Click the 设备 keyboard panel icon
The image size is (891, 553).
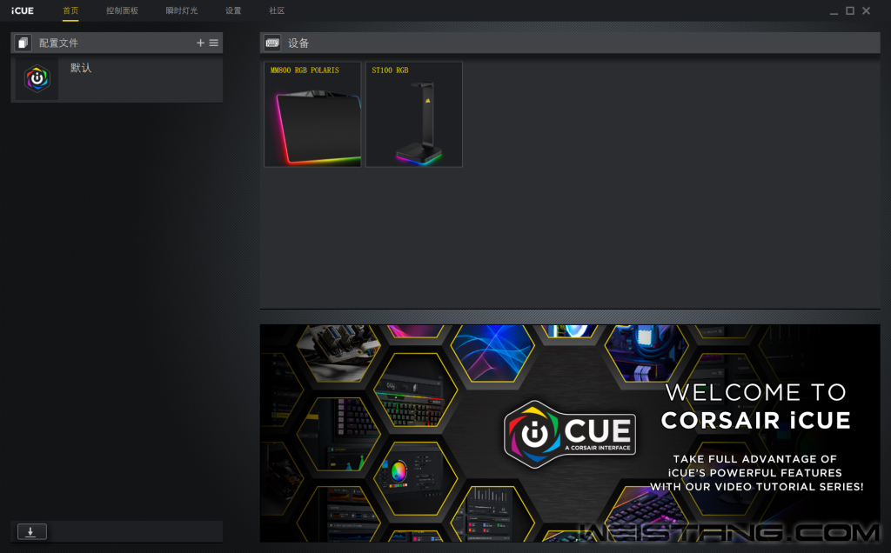tap(272, 43)
